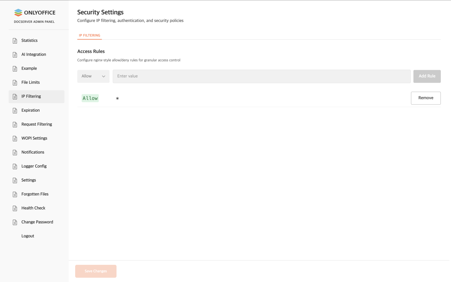The height and width of the screenshot is (282, 451).
Task: Select the IP Filtering tab
Action: 89,35
